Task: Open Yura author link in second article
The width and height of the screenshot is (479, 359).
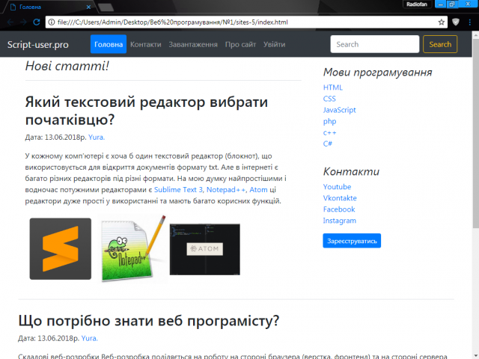Action: (90, 338)
